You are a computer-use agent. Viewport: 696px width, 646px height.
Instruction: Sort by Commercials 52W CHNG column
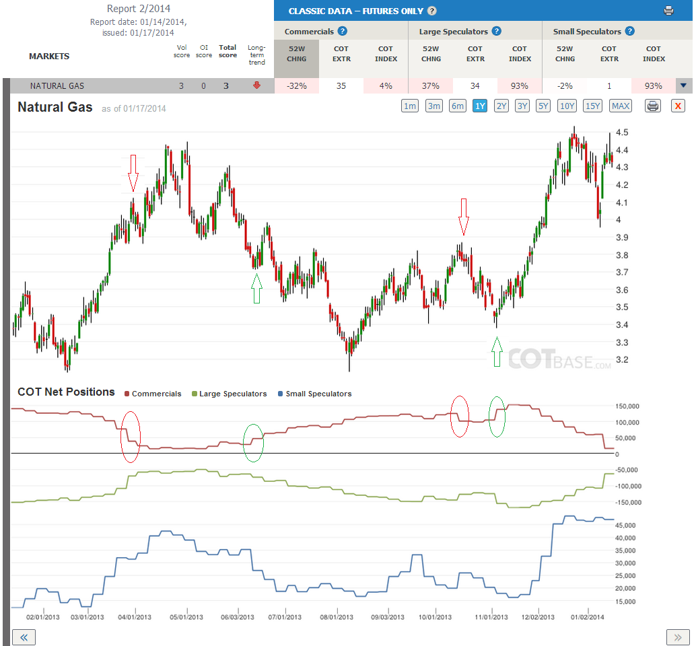coord(297,54)
